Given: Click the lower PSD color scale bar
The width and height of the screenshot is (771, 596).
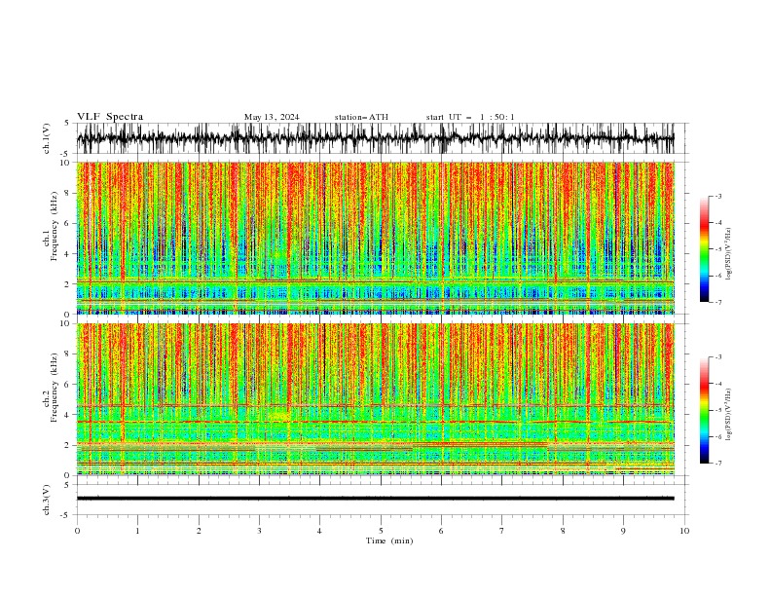Looking at the screenshot, I should tap(704, 410).
